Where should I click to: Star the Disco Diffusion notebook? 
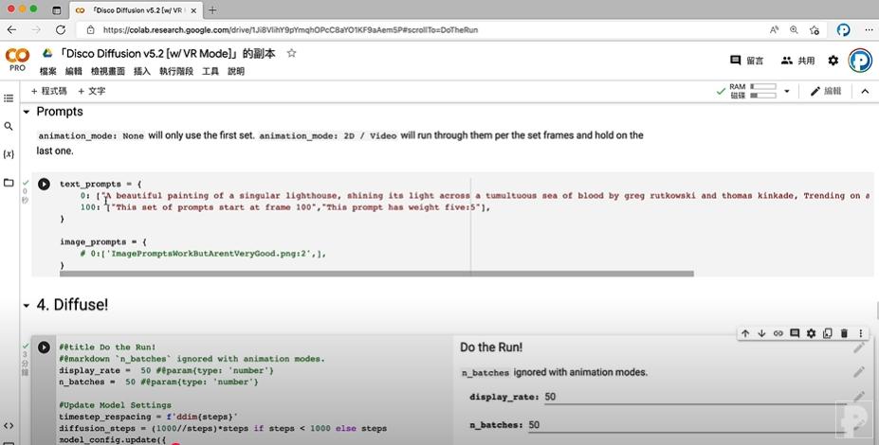pos(291,53)
